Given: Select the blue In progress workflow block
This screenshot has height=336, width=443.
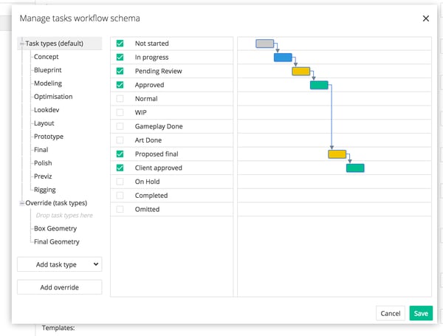Looking at the screenshot, I should pos(283,58).
